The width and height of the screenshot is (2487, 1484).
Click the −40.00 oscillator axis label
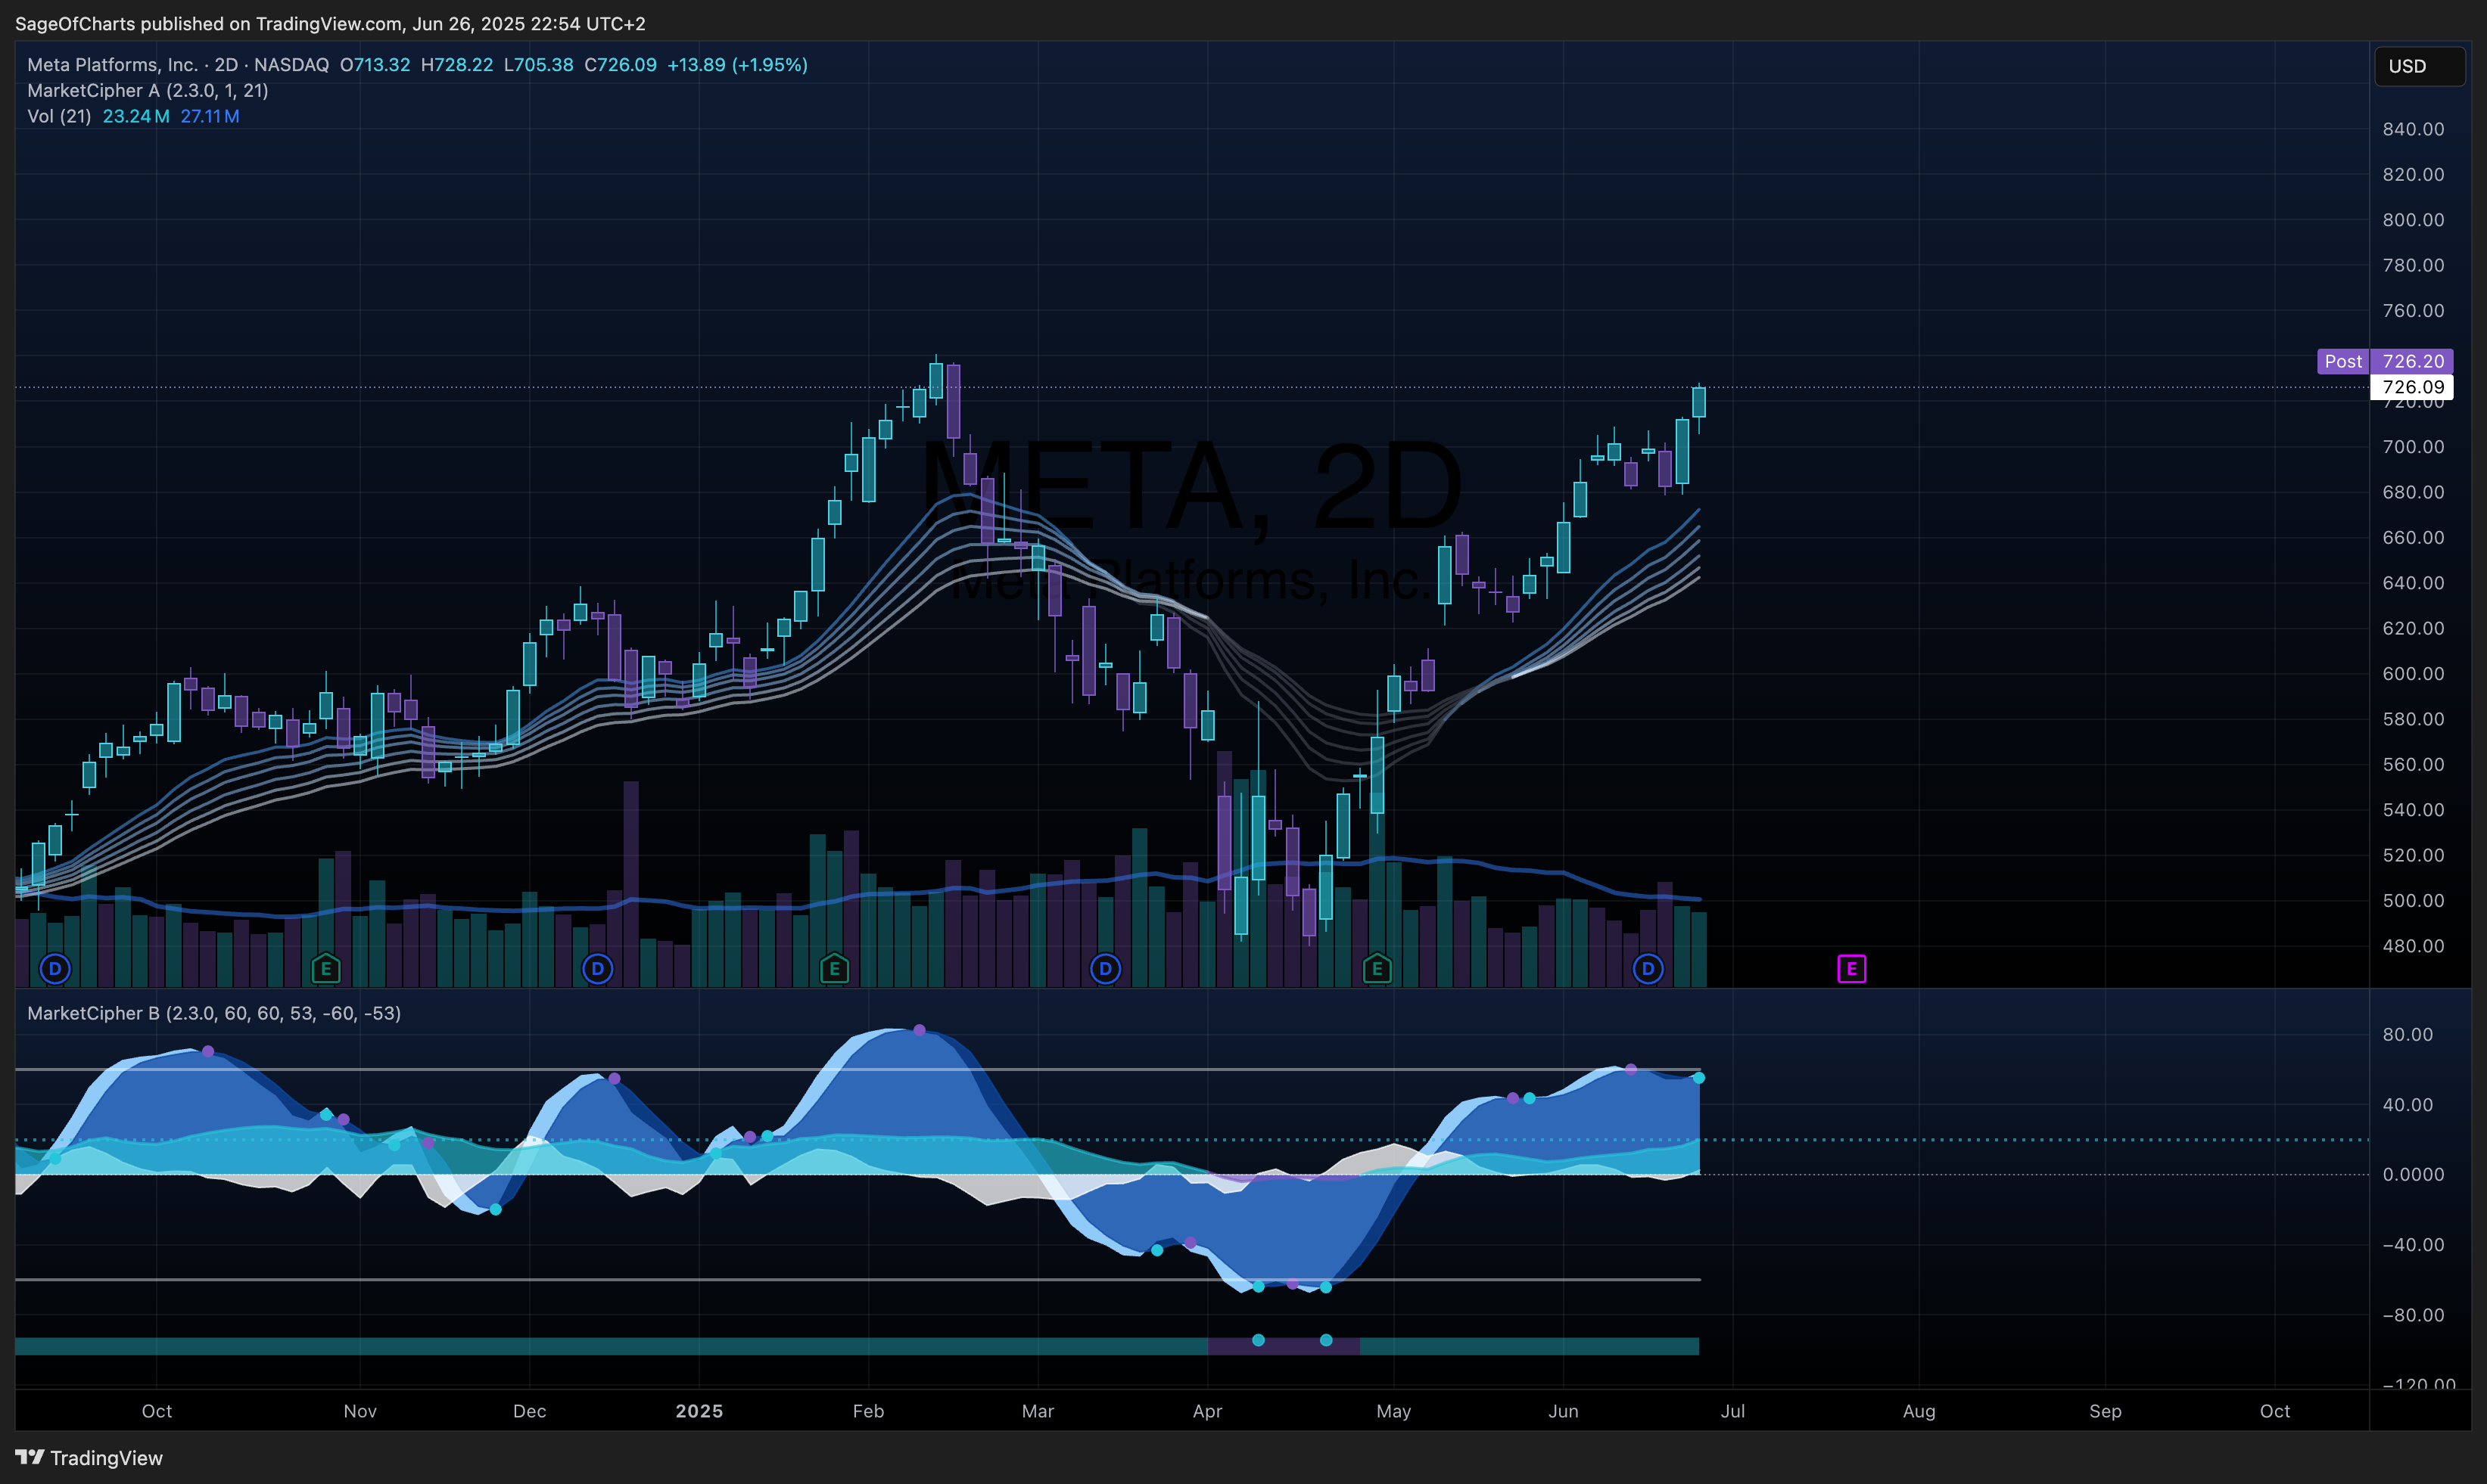click(2413, 1245)
